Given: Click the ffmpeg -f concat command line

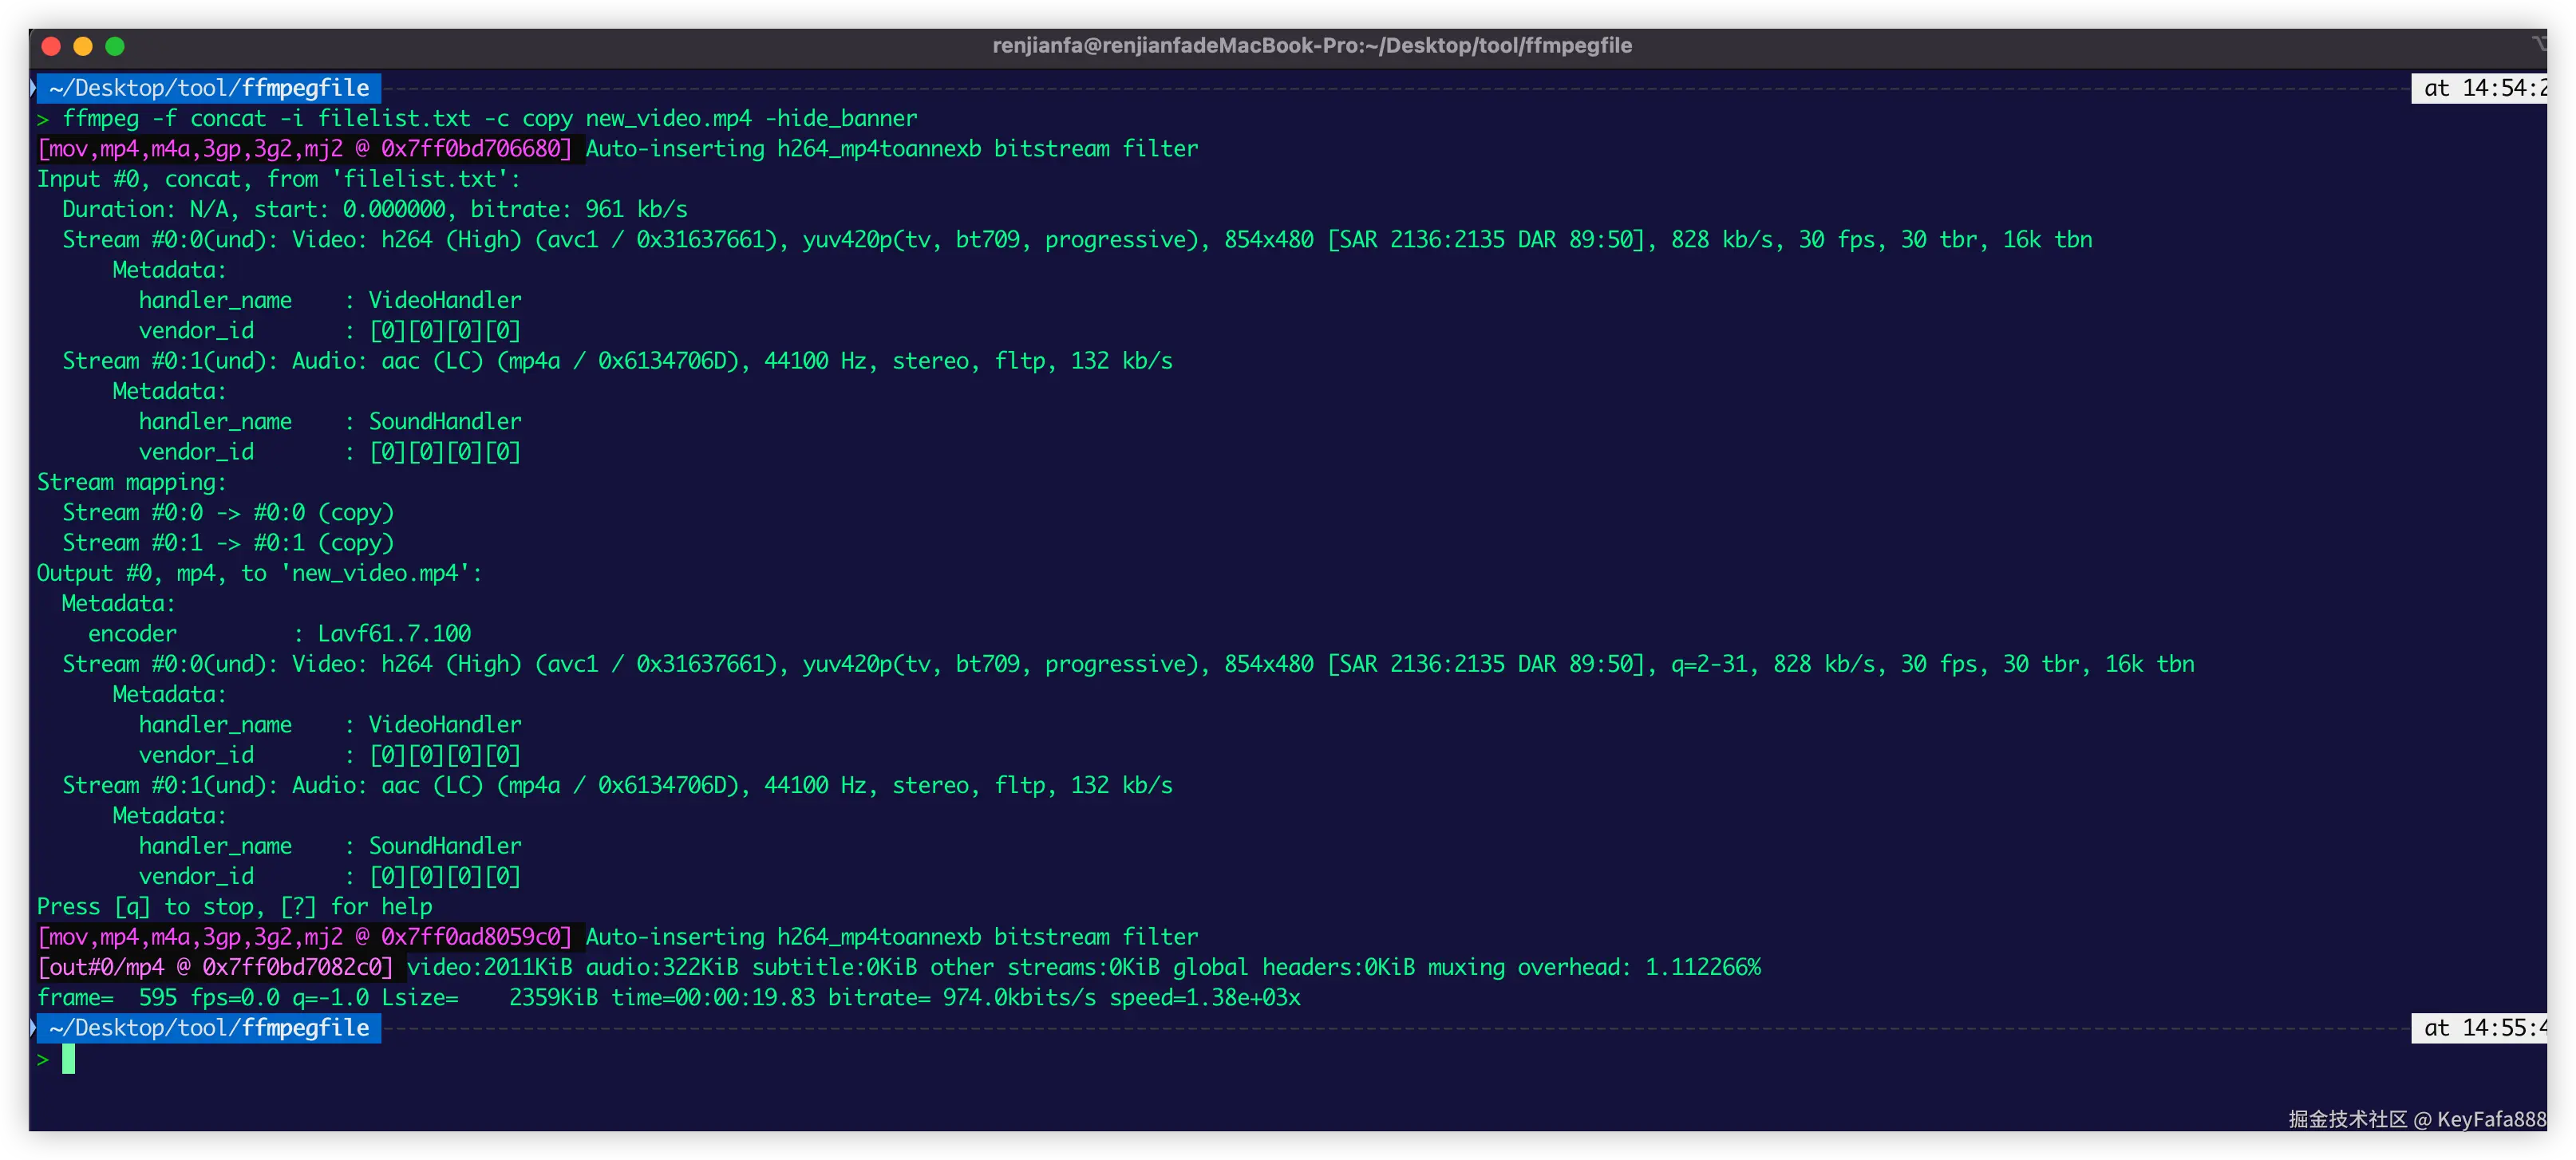Looking at the screenshot, I should pyautogui.click(x=489, y=119).
